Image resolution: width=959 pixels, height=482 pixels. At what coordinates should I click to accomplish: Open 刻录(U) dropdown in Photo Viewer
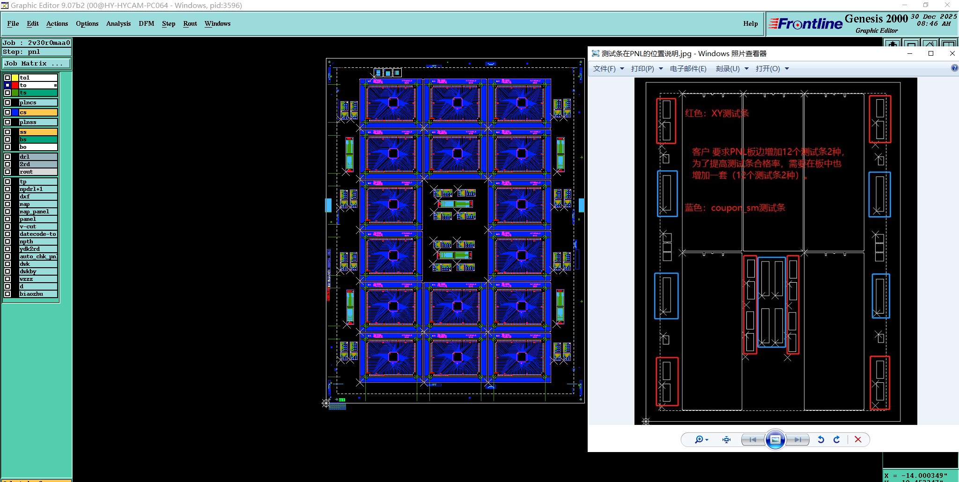tap(732, 69)
